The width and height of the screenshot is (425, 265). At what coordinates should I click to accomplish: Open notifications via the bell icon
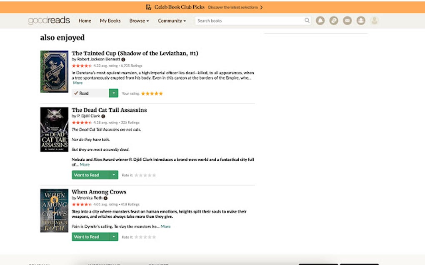[x=320, y=20]
